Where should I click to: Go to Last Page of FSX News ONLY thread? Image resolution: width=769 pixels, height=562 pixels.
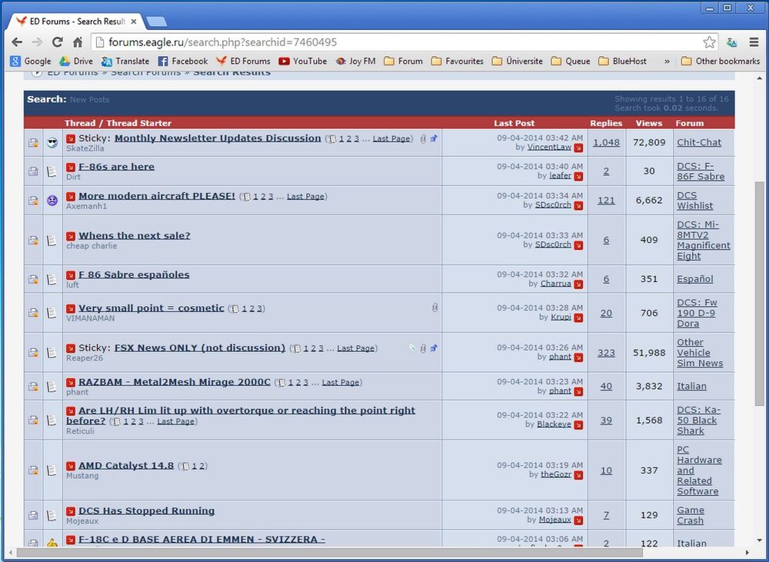coord(355,348)
